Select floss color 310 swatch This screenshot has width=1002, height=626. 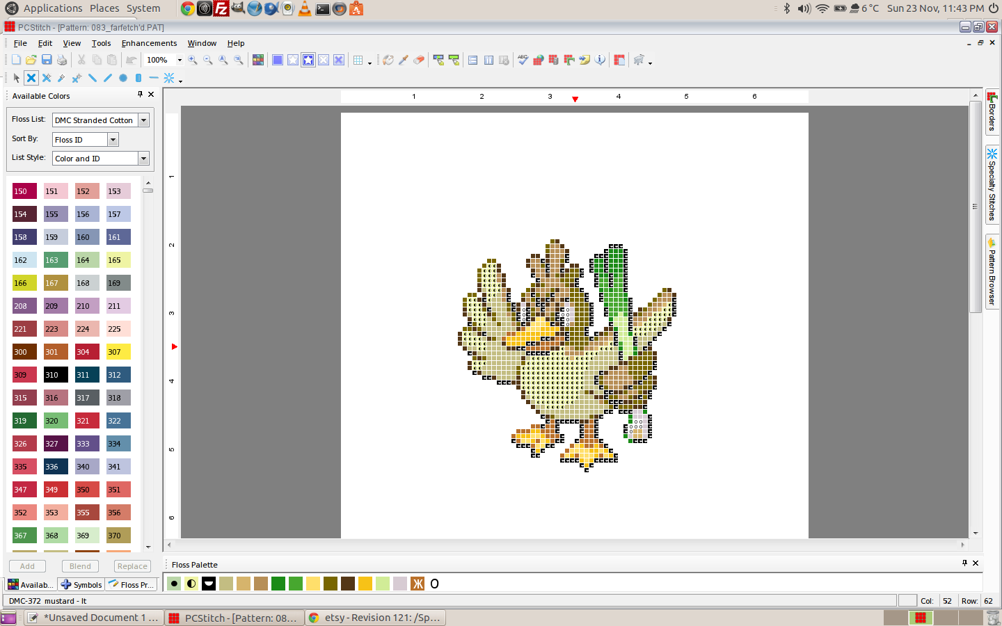tap(56, 375)
